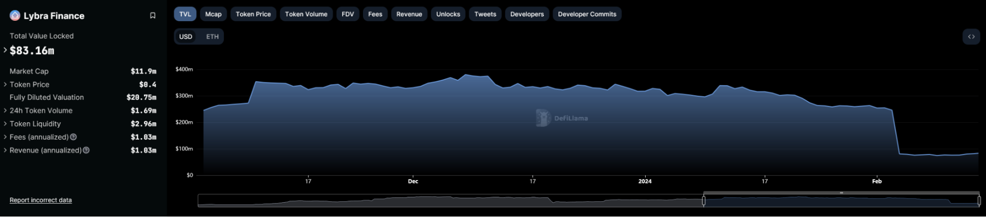
Task: Expand the Token Liquidity row
Action: (5, 124)
